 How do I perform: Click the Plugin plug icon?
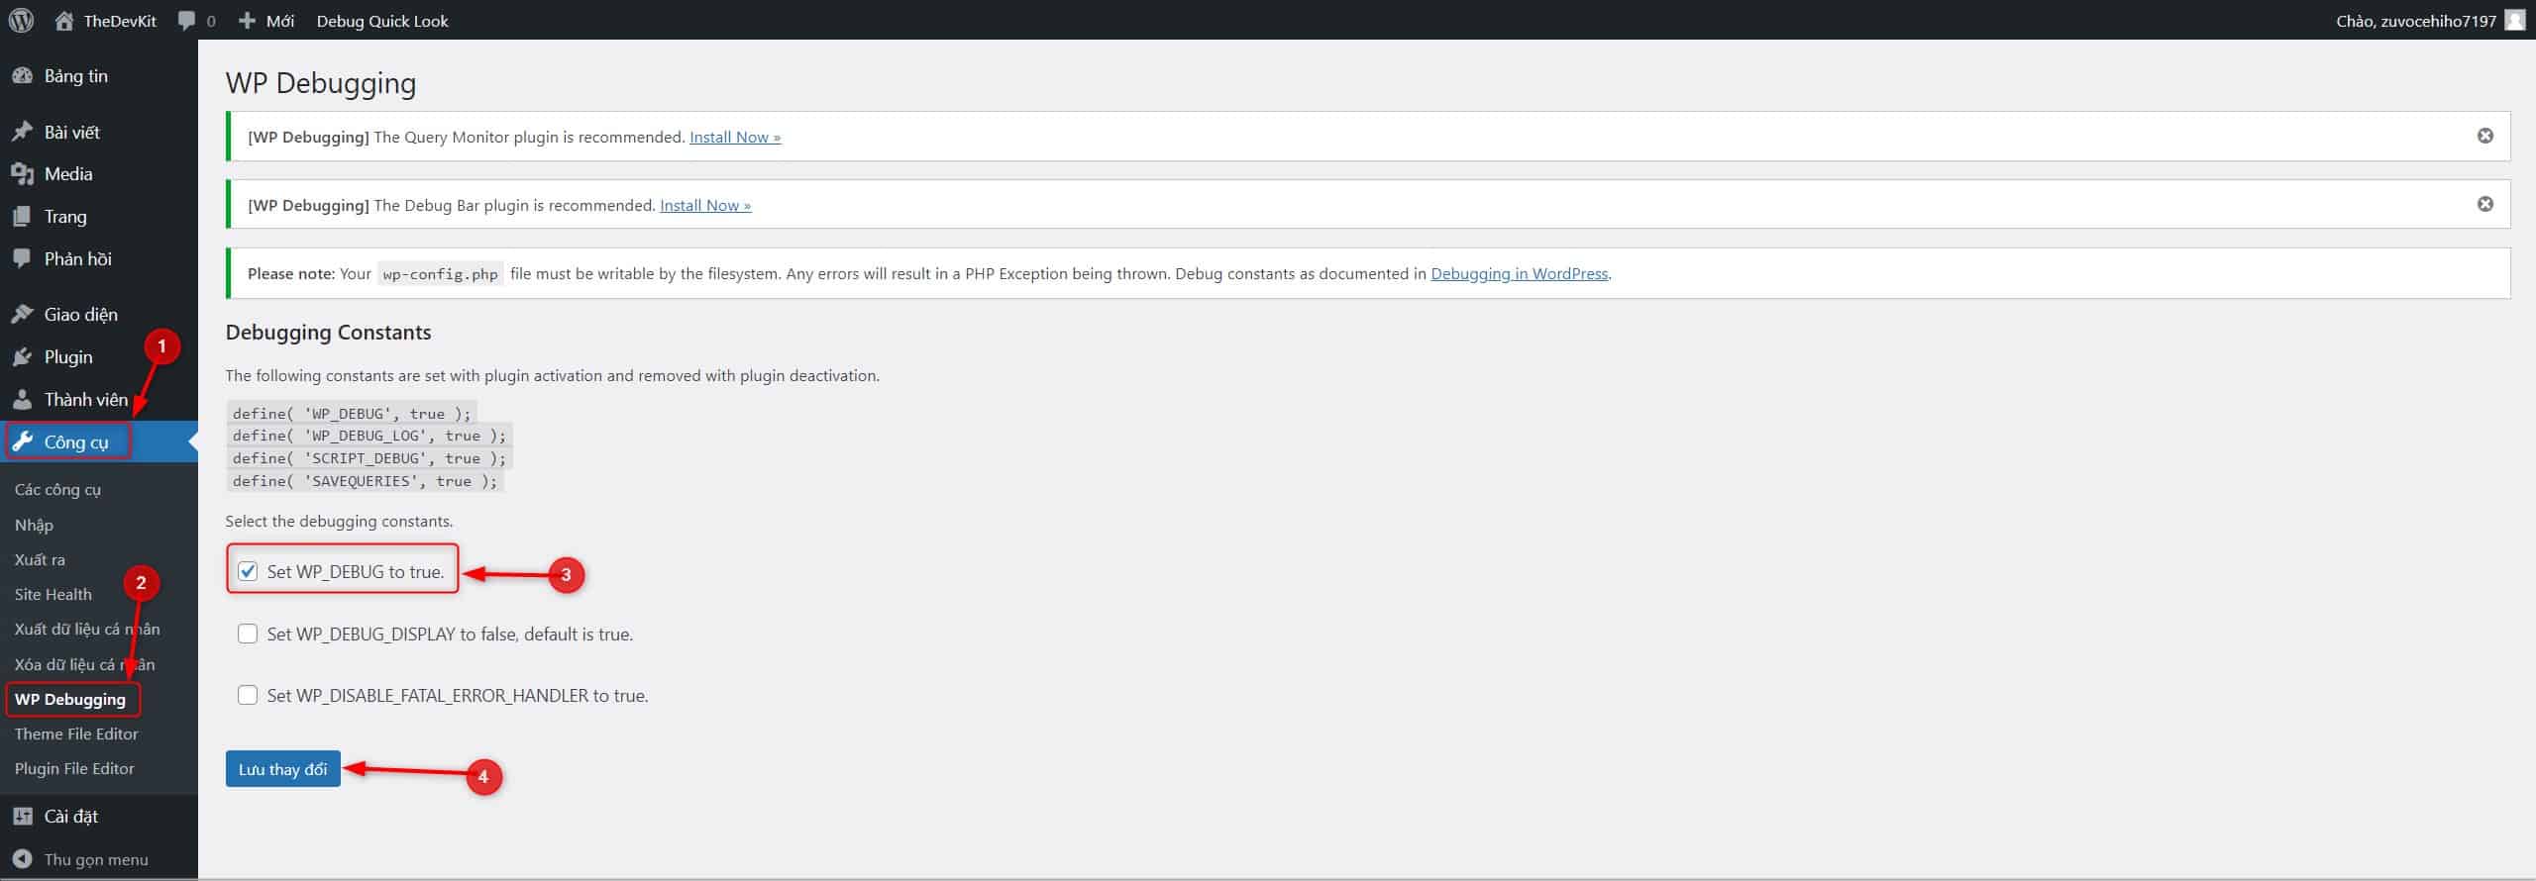(x=22, y=357)
